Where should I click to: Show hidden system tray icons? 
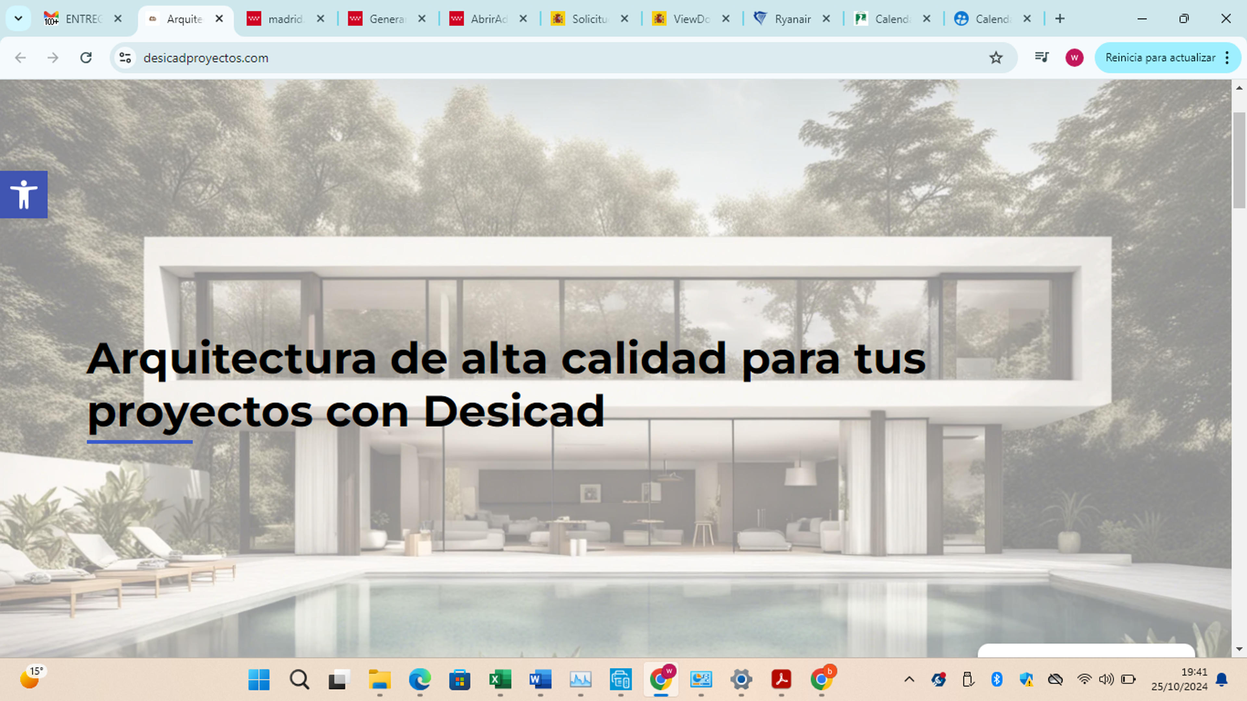click(x=909, y=680)
